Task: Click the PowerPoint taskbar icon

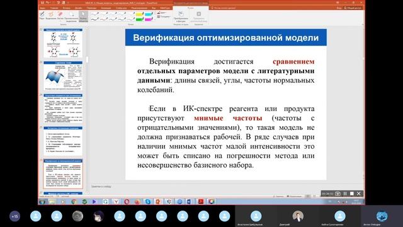Action: [x=158, y=202]
